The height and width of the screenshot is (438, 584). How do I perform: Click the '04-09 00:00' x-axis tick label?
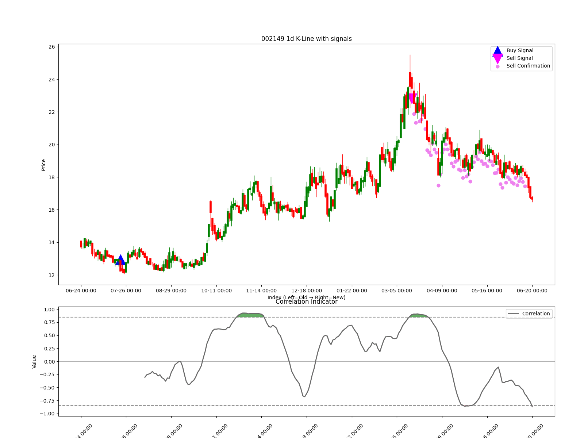pyautogui.click(x=442, y=291)
